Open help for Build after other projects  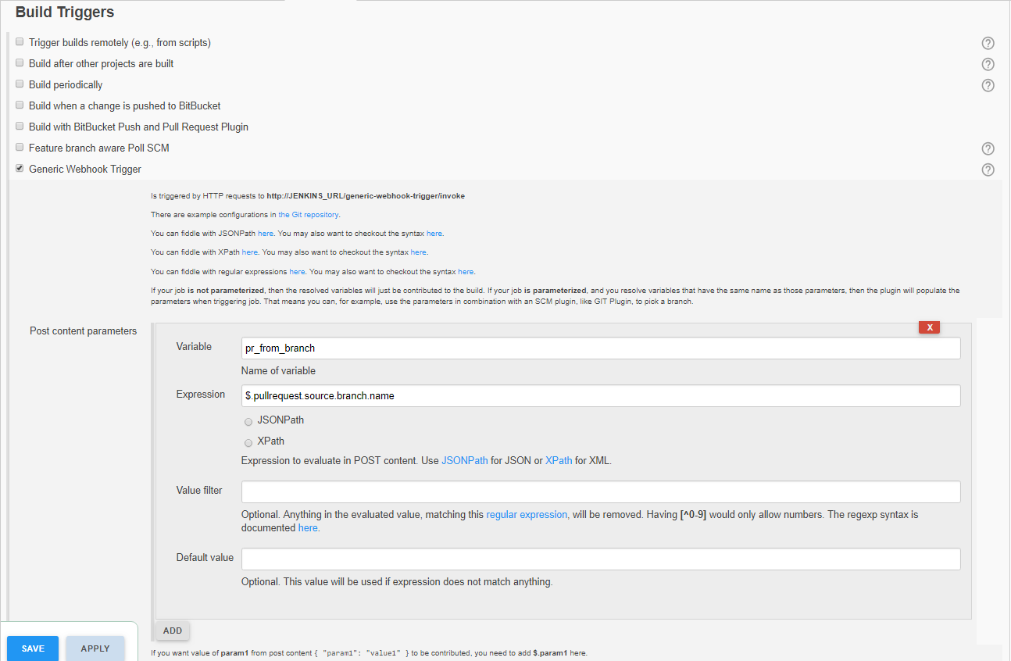[x=988, y=64]
